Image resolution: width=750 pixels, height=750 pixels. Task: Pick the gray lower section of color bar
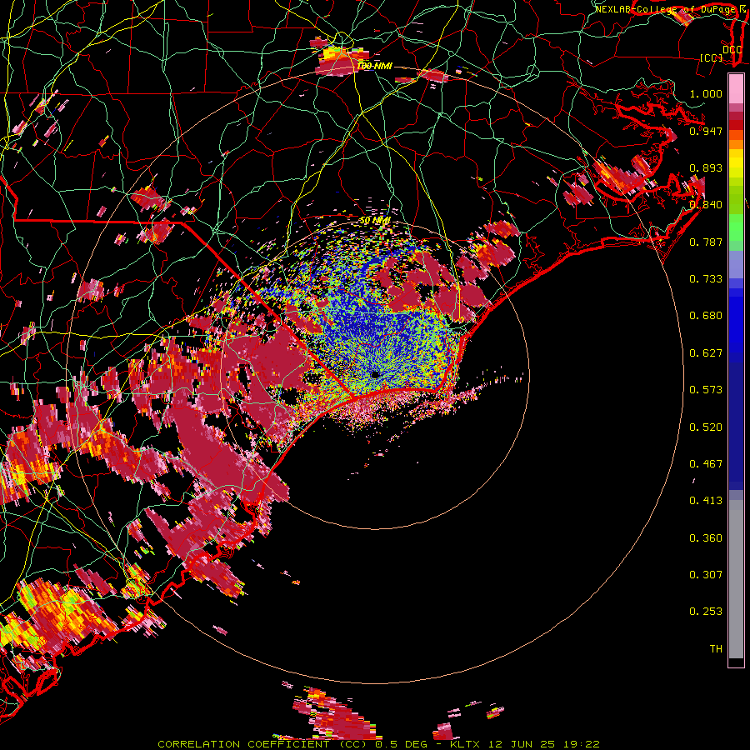(736, 579)
